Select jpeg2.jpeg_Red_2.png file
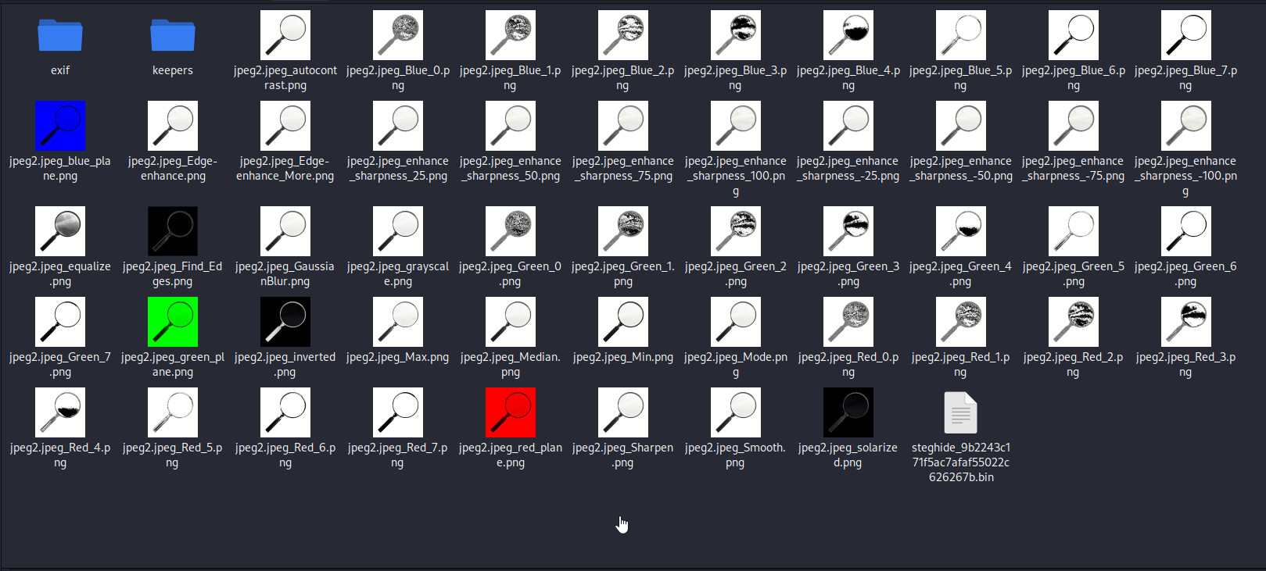The image size is (1266, 571). (1074, 322)
